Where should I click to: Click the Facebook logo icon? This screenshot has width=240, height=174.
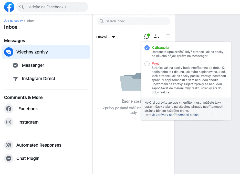9,7
